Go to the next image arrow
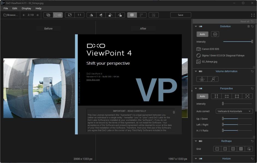 [x=37, y=15]
